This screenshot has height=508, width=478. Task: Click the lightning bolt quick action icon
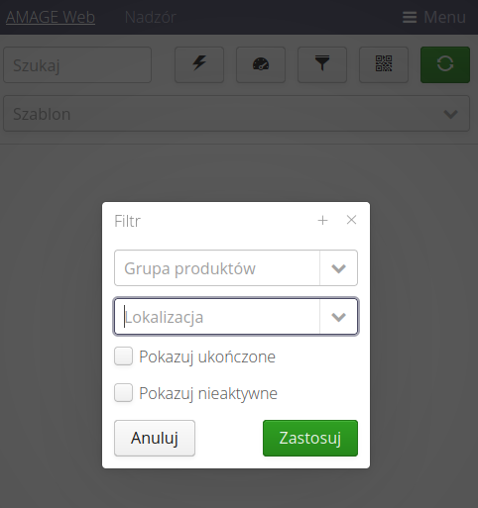click(199, 64)
